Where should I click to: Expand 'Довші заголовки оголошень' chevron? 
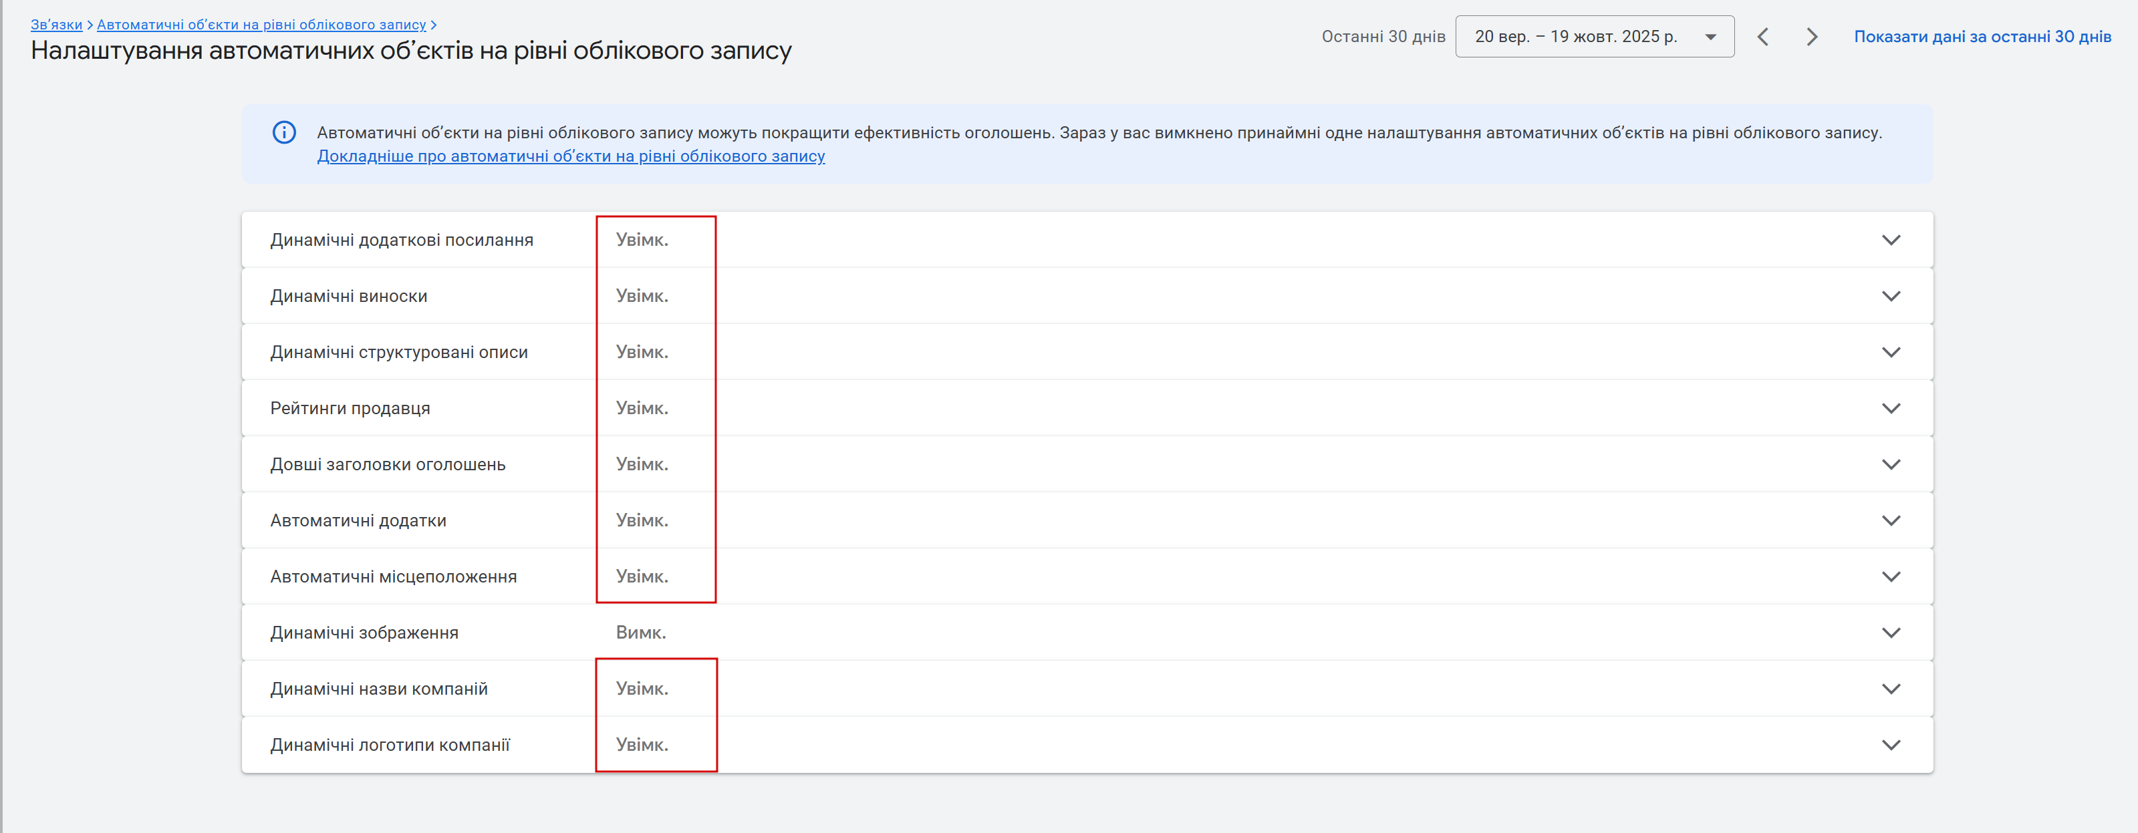[1890, 465]
